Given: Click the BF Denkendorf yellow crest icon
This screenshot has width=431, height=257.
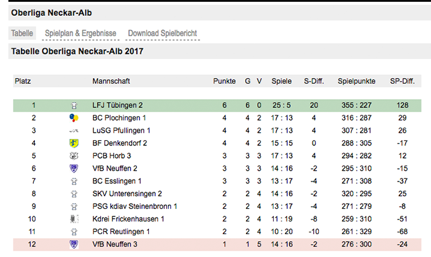Looking at the screenshot, I should pos(74,143).
